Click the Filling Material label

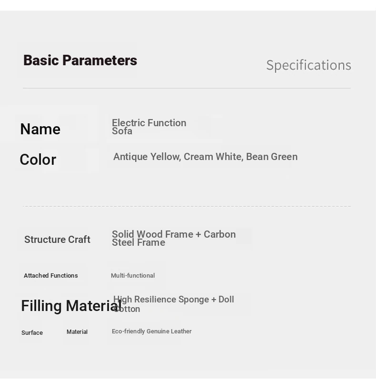[71, 306]
